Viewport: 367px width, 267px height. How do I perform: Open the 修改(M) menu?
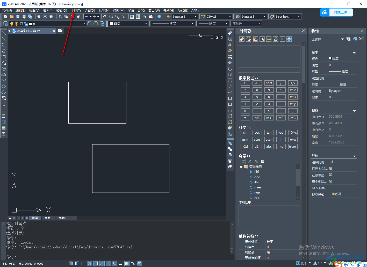click(x=119, y=11)
